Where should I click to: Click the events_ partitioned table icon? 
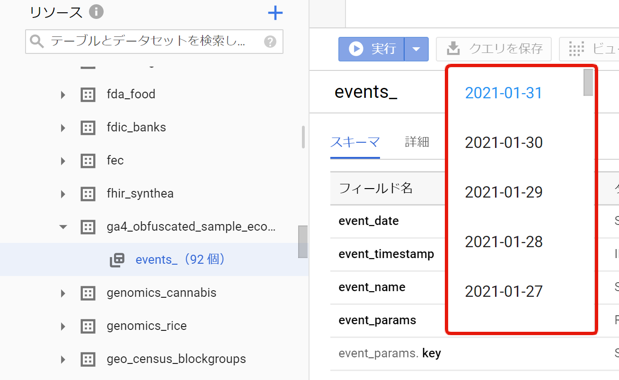(x=117, y=260)
